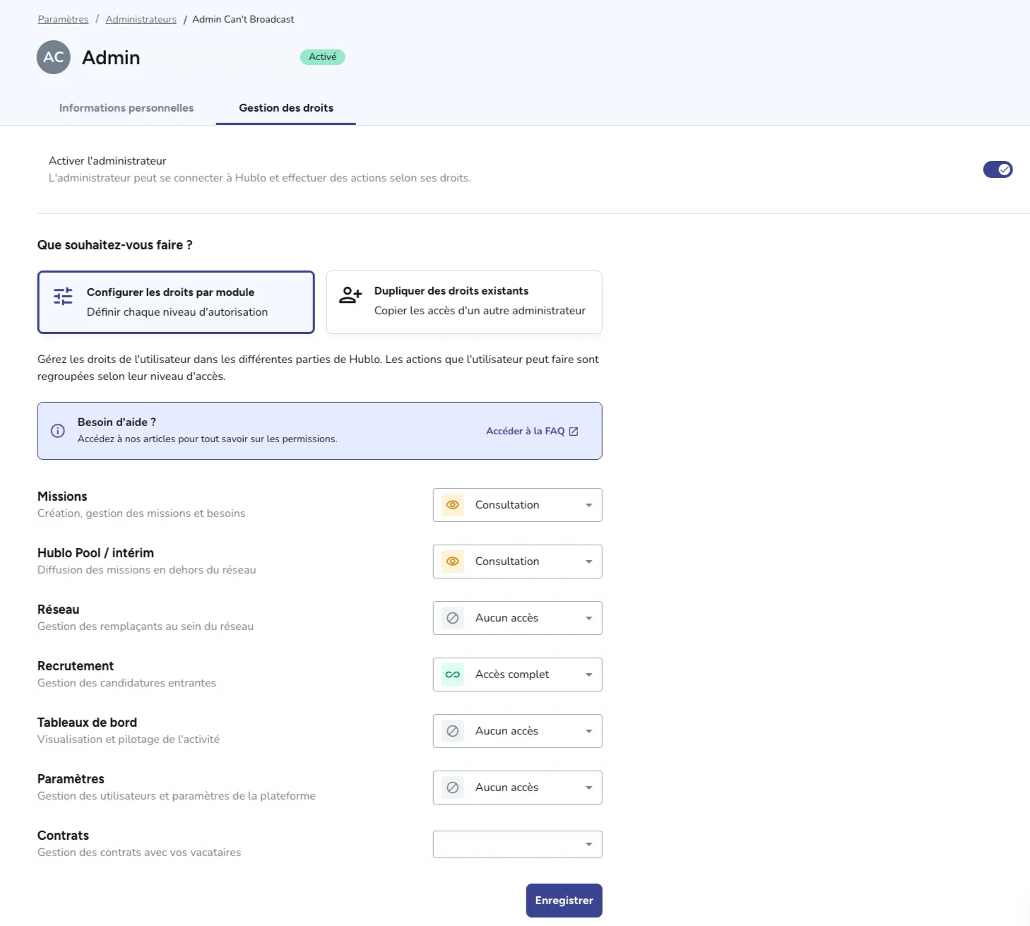The width and height of the screenshot is (1030, 926).
Task: Click the AC avatar circle
Action: click(54, 57)
